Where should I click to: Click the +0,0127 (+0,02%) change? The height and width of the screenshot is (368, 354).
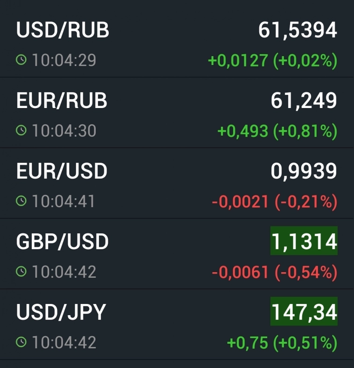272,60
